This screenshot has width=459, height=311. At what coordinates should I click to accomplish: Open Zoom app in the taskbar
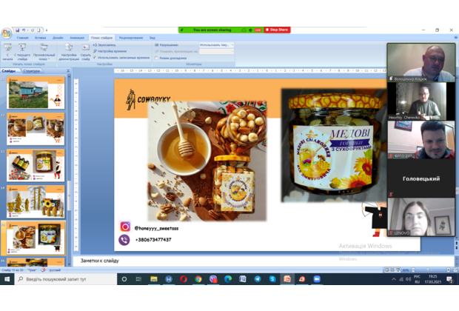pyautogui.click(x=317, y=279)
